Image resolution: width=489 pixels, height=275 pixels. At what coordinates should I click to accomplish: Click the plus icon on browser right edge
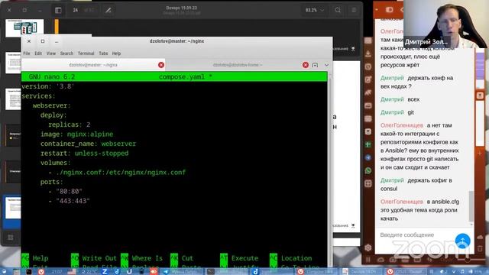click(480, 153)
